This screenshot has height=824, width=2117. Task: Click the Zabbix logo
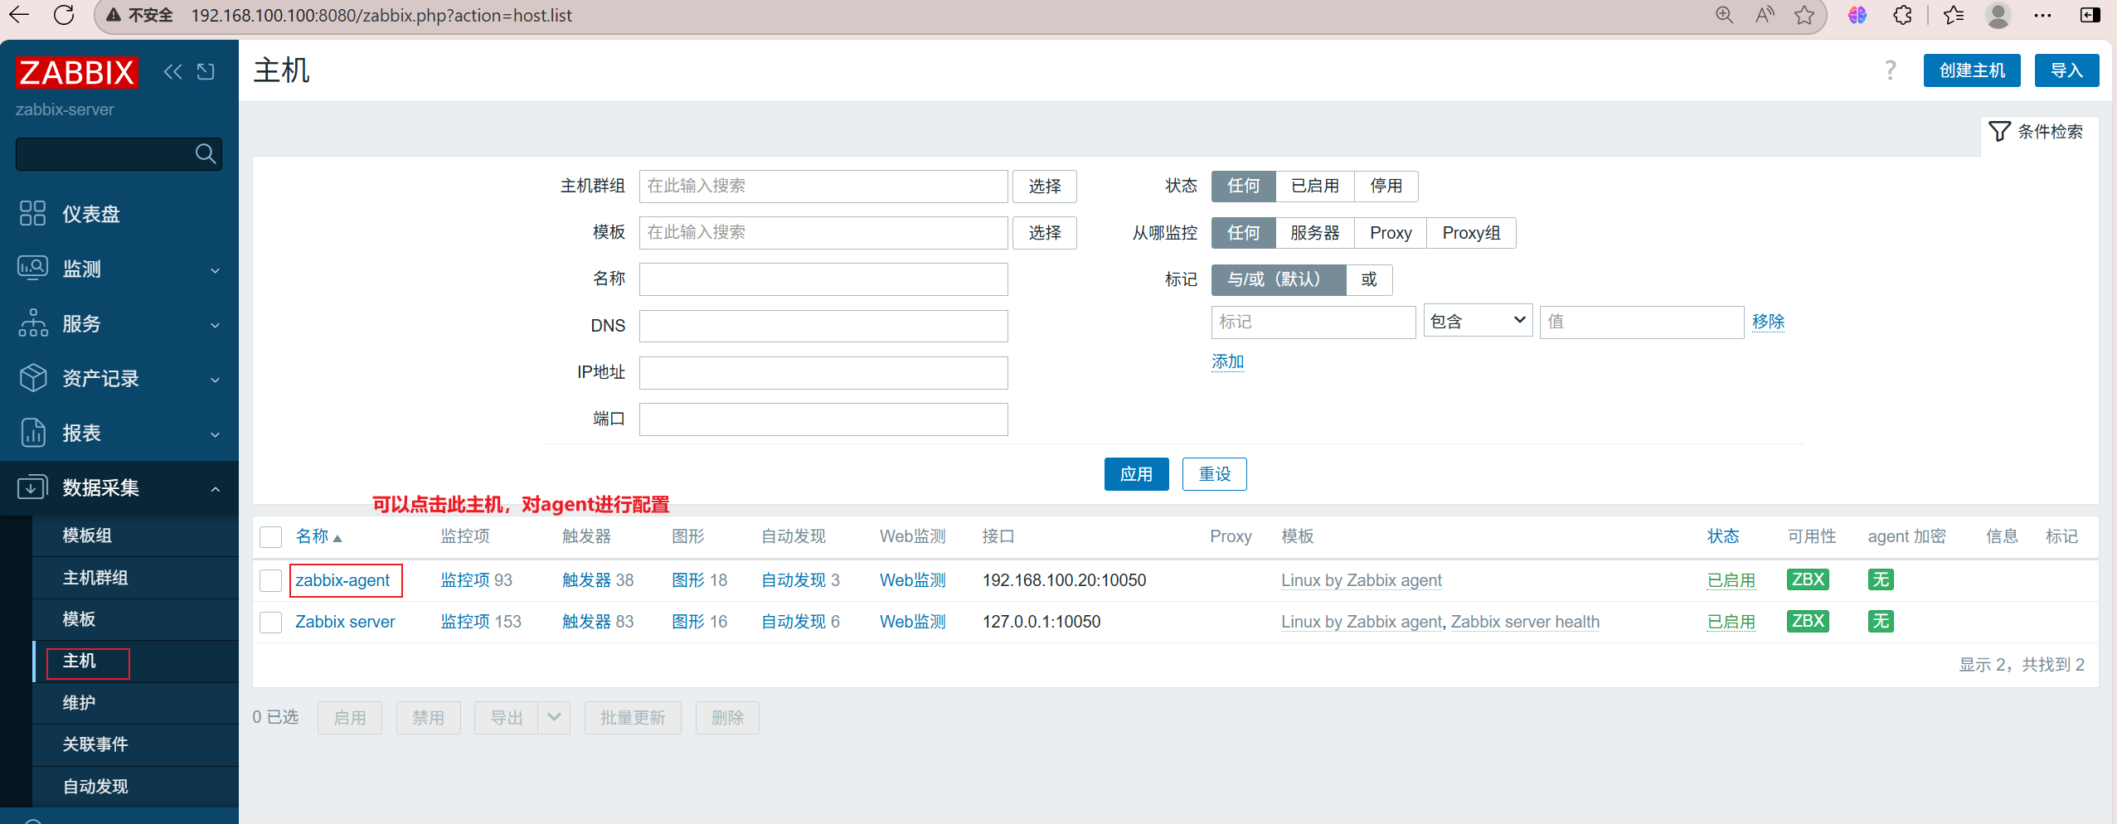(x=77, y=72)
